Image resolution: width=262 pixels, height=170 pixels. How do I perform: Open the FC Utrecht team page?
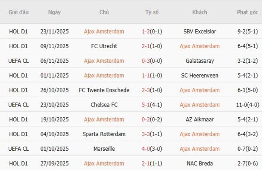[x=104, y=46]
